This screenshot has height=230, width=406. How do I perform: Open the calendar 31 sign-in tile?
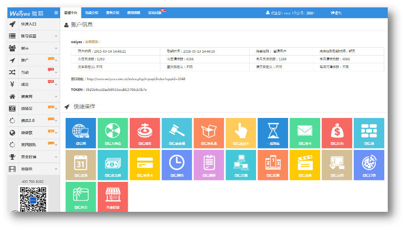pyautogui.click(x=81, y=165)
